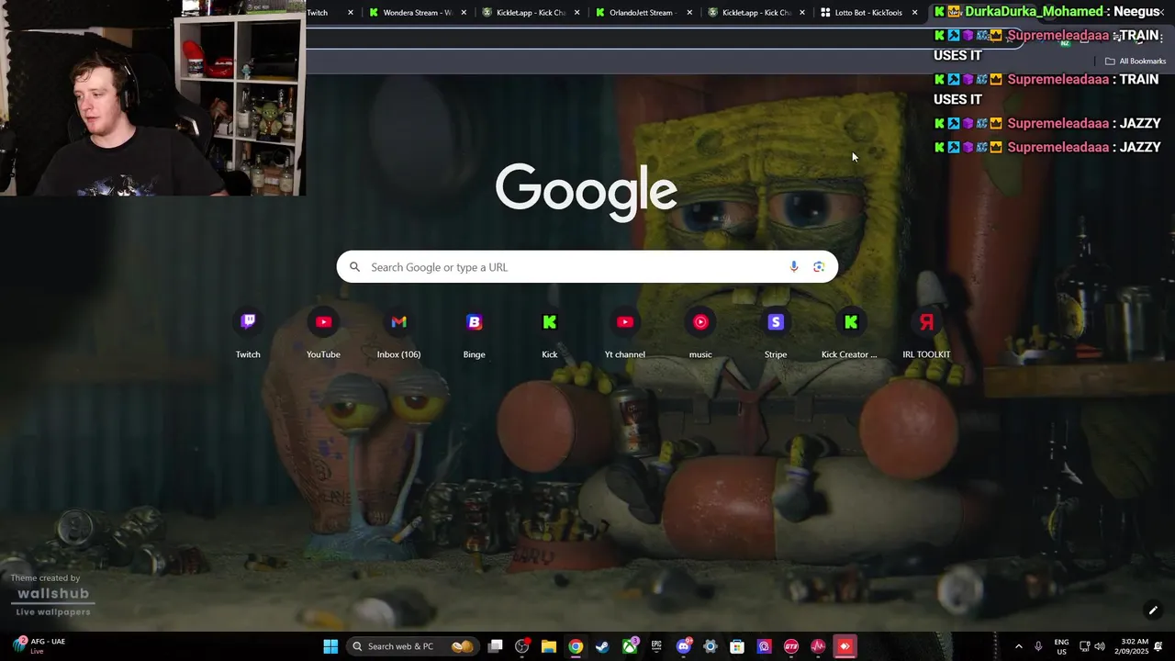Open the Yt channel shortcut
Viewport: 1175px width, 661px height.
(625, 333)
